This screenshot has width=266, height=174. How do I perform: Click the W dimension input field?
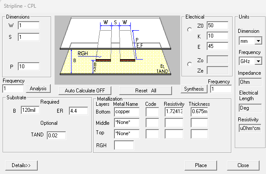click(x=29, y=25)
